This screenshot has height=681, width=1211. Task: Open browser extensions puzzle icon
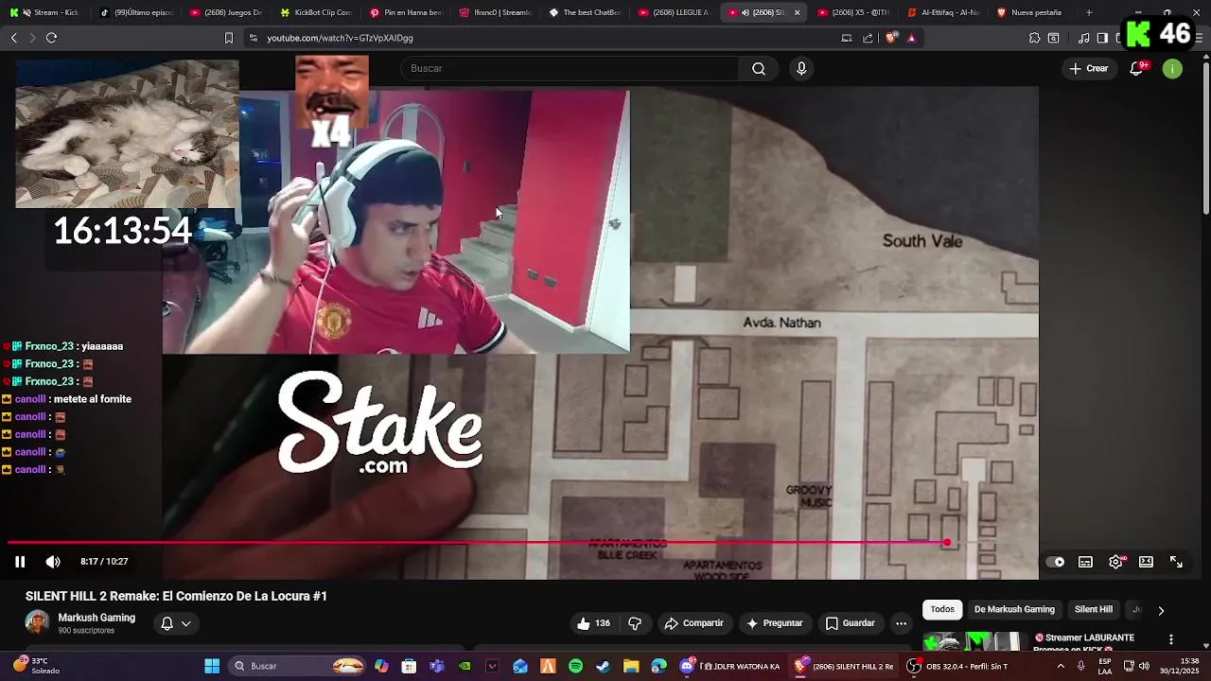pos(1034,38)
